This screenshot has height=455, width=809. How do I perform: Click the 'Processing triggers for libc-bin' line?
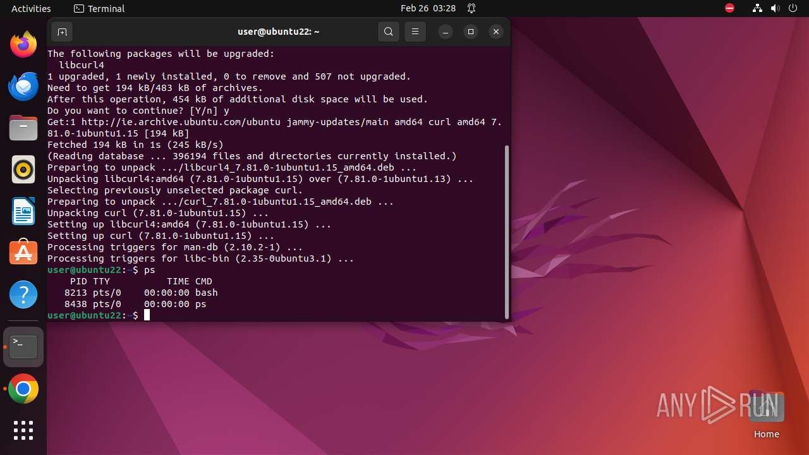(x=201, y=258)
